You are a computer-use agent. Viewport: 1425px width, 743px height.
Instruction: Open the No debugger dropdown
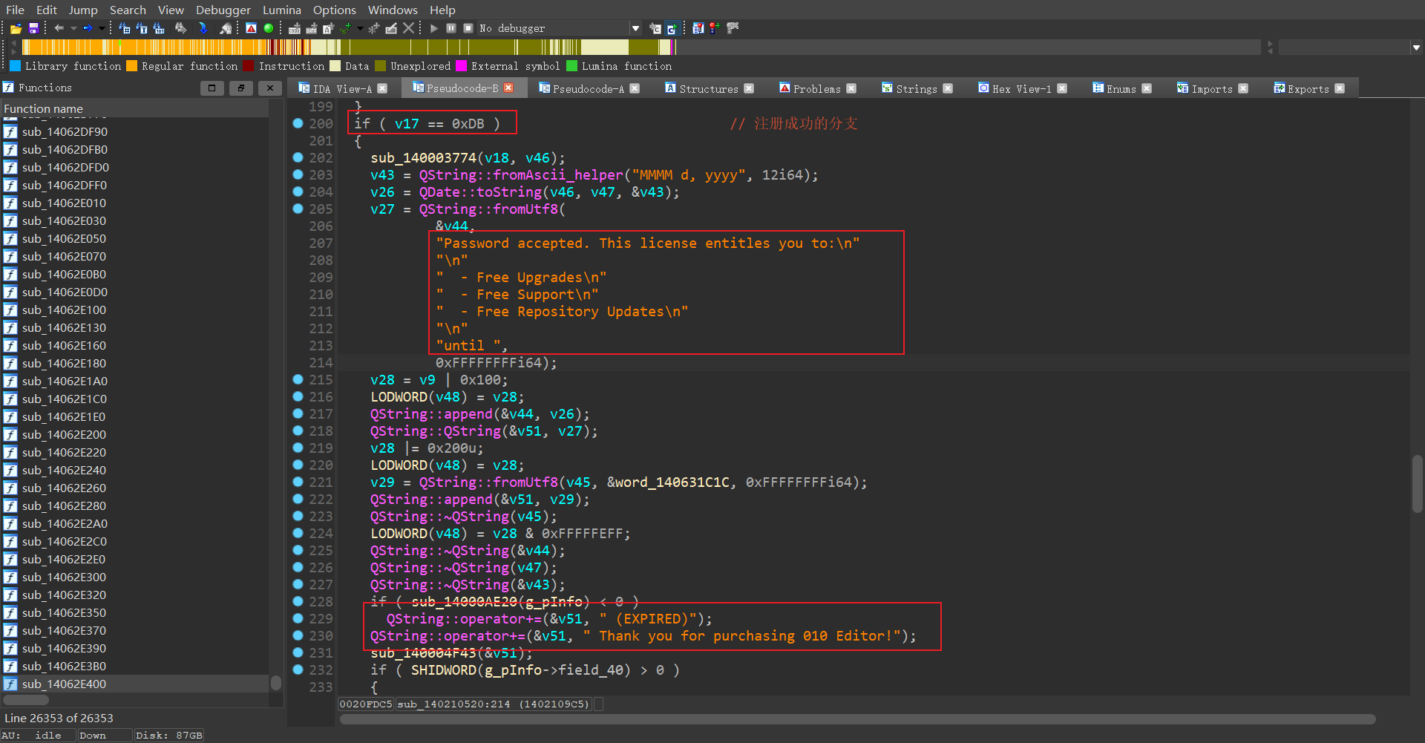coord(635,28)
